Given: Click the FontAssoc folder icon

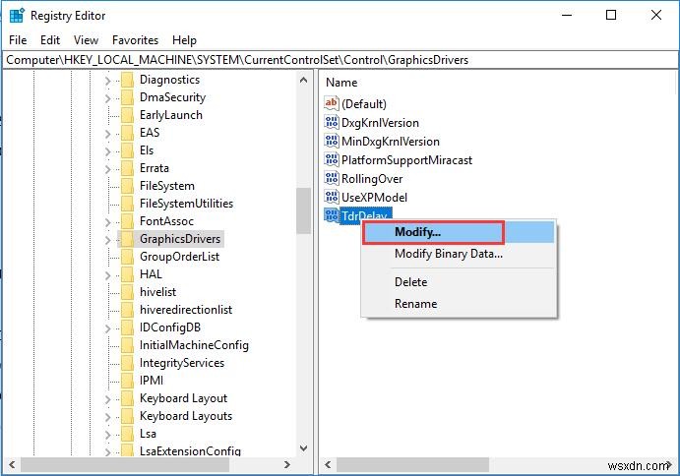Looking at the screenshot, I should pos(128,221).
